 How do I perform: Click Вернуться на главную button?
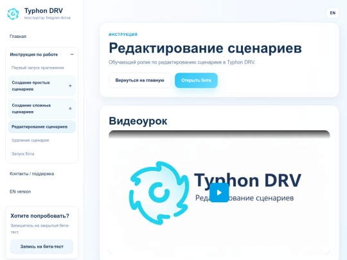[139, 80]
